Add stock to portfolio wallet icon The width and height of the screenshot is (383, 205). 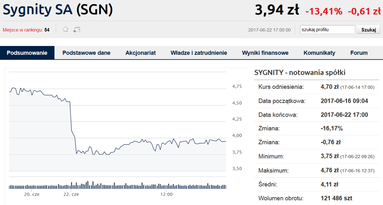click(x=77, y=30)
